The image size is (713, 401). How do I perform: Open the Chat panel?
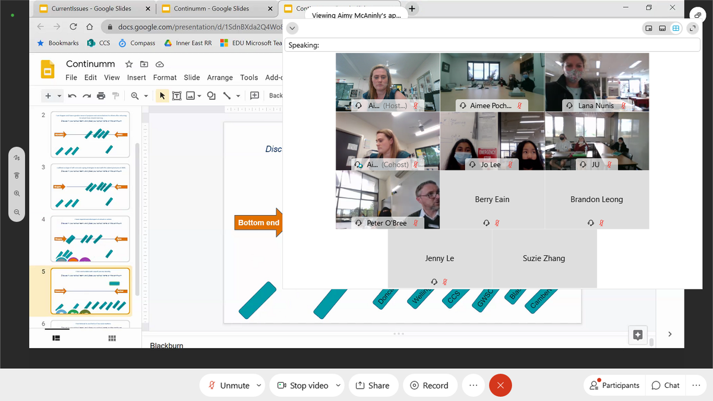(x=665, y=386)
